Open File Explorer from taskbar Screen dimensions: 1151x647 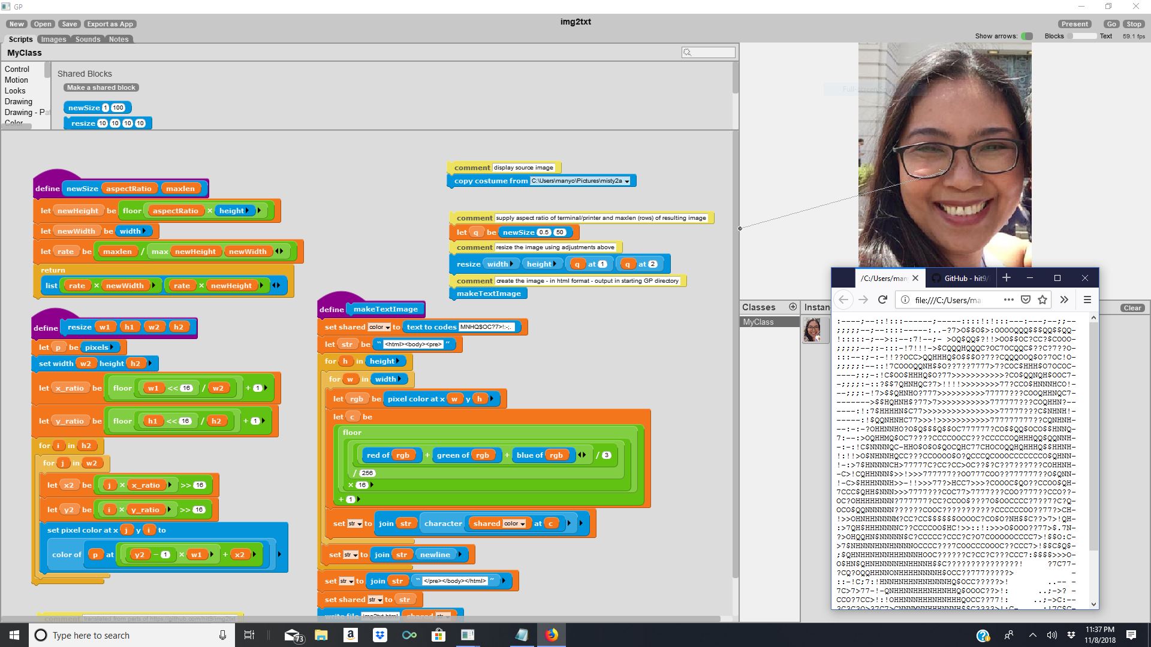point(321,635)
